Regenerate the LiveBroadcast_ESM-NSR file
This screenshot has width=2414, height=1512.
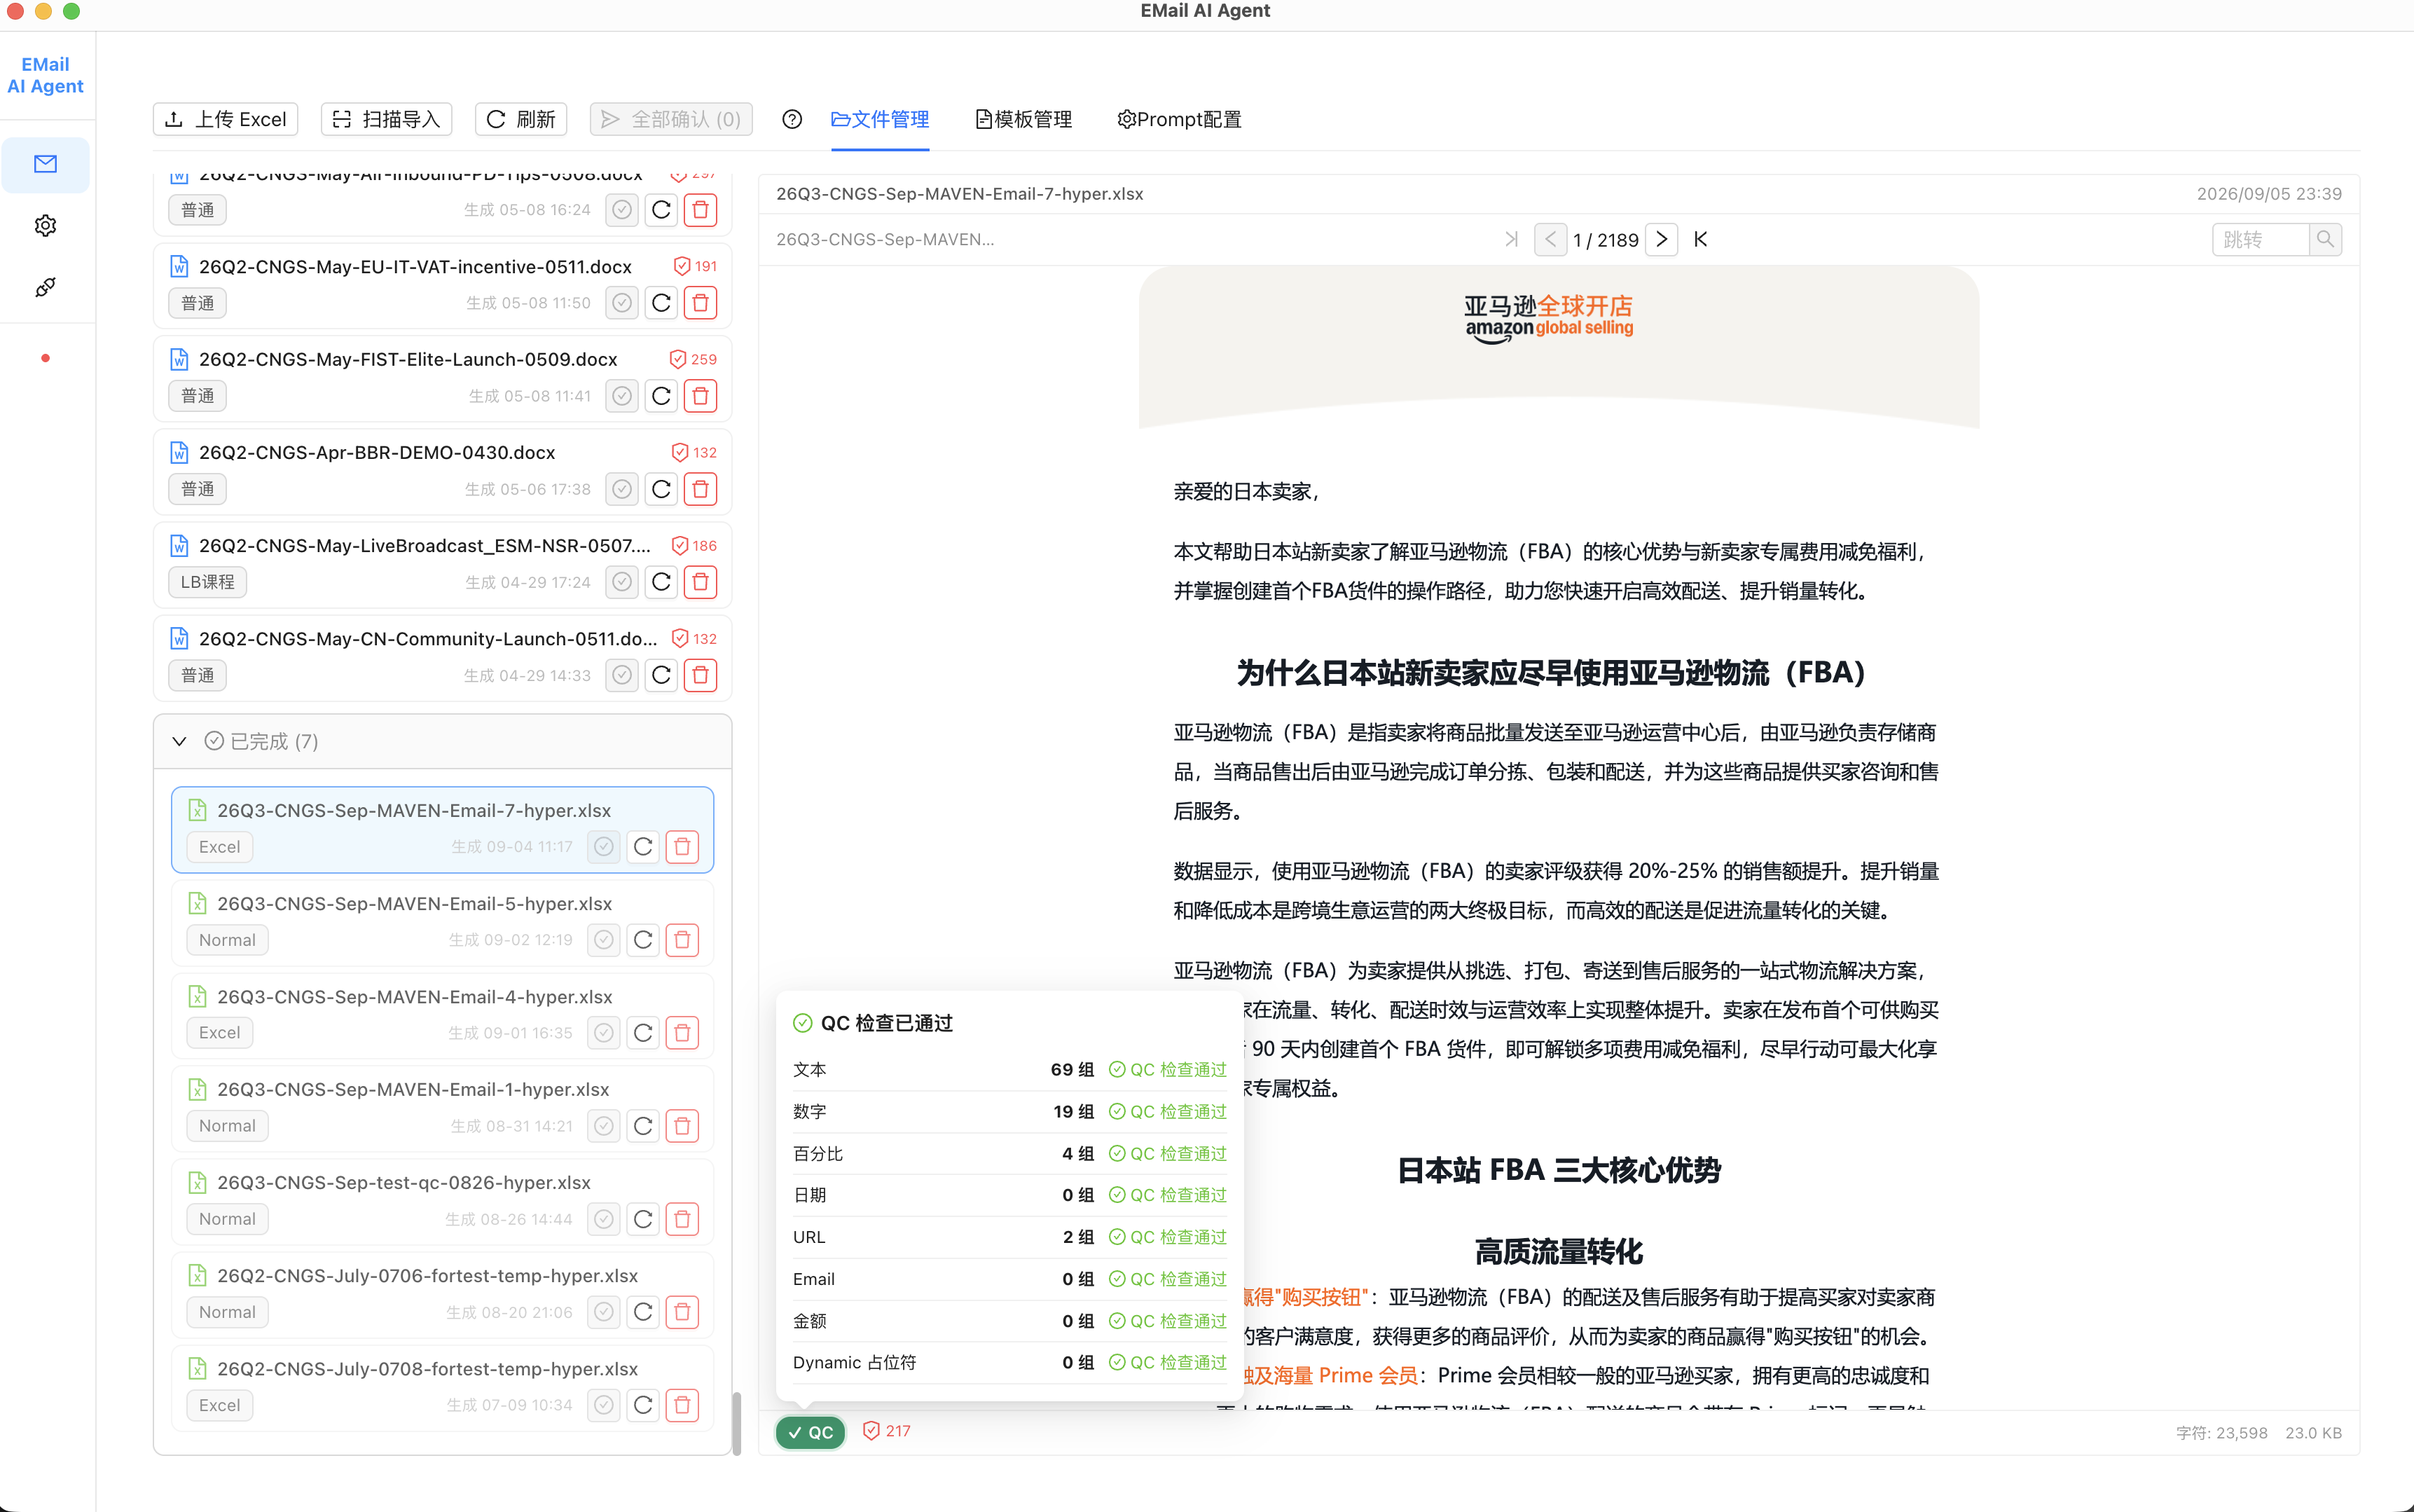(661, 582)
